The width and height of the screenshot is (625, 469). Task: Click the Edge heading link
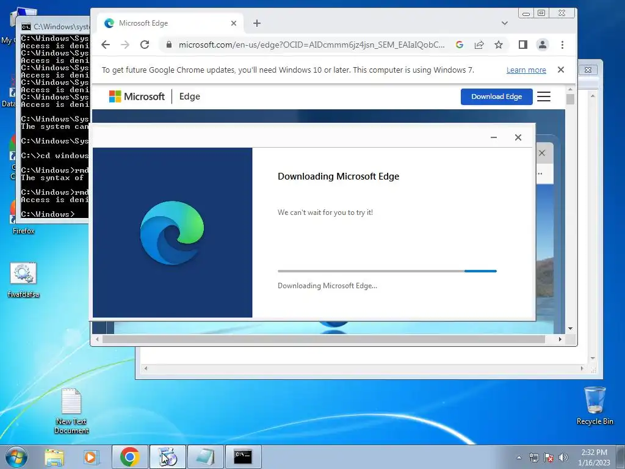point(190,96)
